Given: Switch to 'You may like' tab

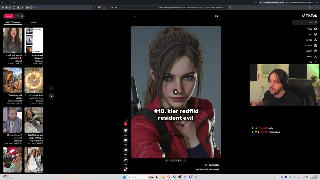Looking at the screenshot, I should coord(13,22).
